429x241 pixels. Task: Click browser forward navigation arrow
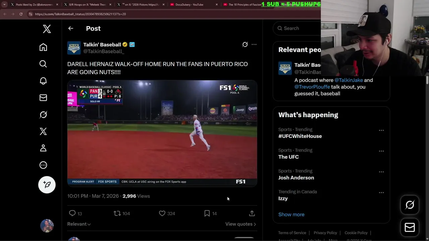[x=13, y=14]
